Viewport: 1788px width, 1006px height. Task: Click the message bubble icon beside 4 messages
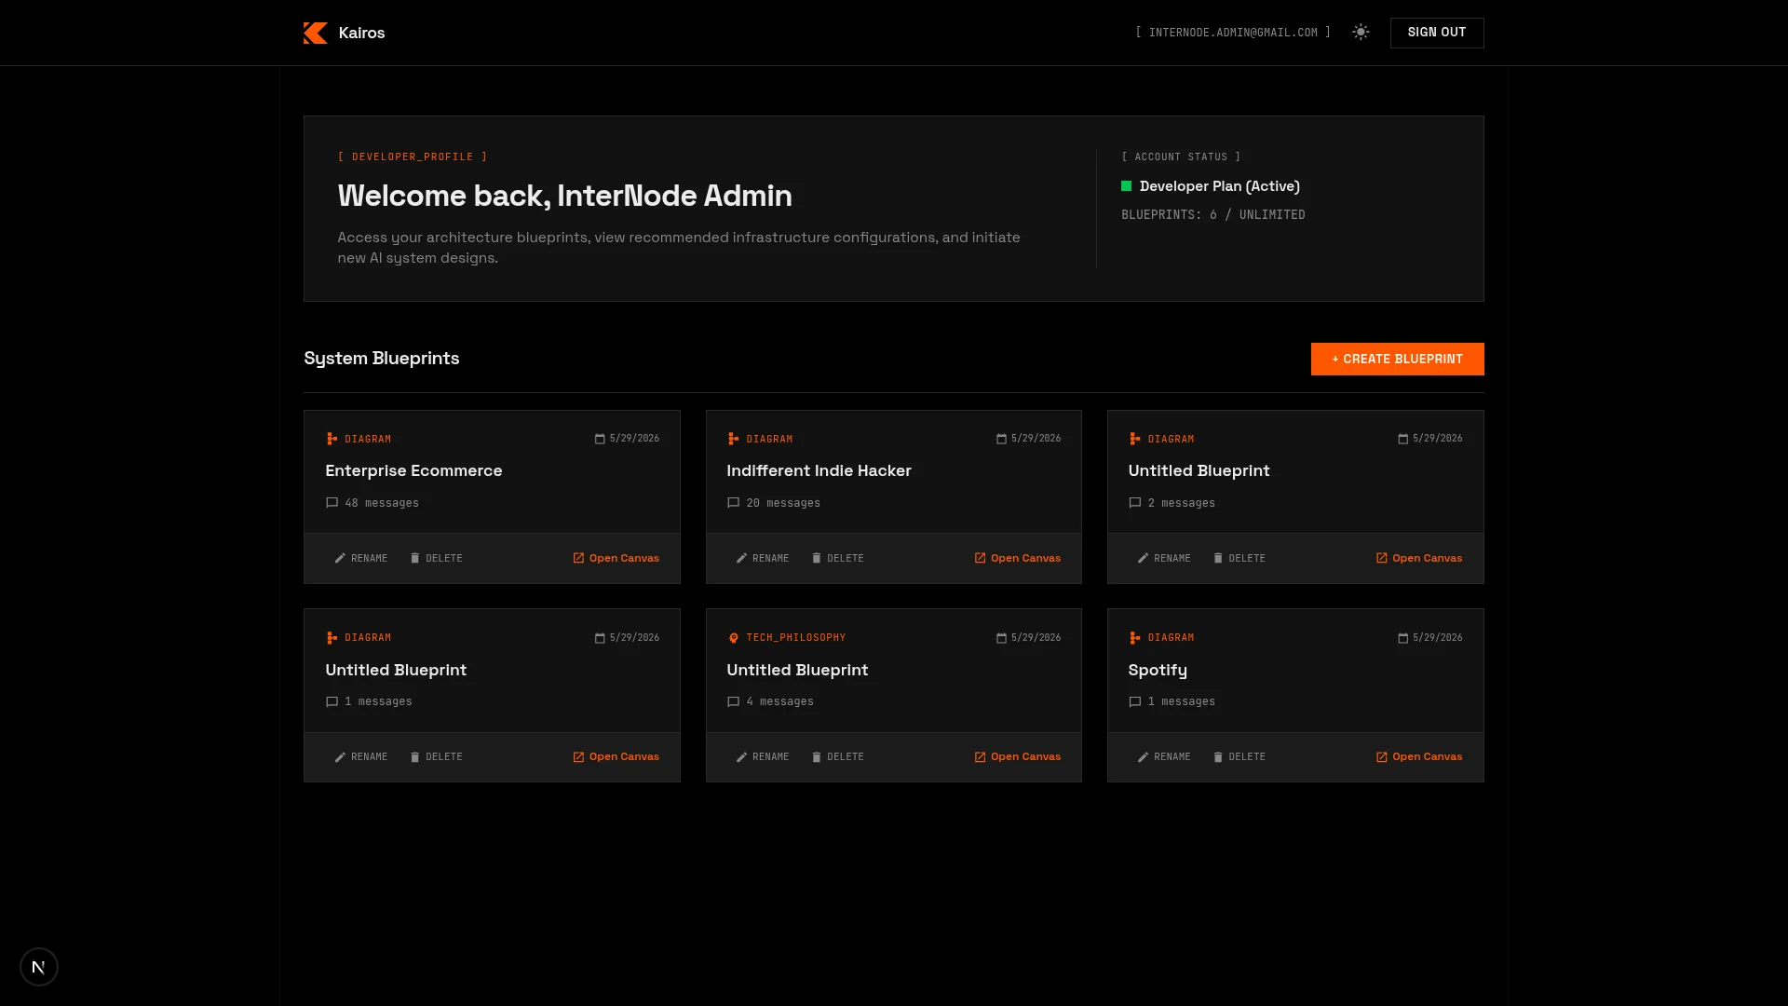(x=733, y=701)
